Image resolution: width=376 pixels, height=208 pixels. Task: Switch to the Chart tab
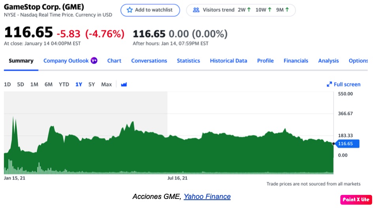point(114,61)
